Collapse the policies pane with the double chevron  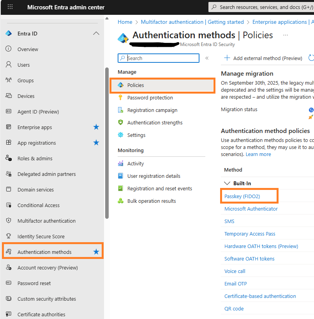[207, 58]
